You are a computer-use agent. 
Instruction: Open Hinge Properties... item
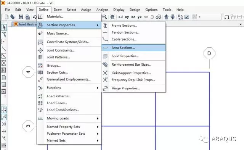coord(133,88)
